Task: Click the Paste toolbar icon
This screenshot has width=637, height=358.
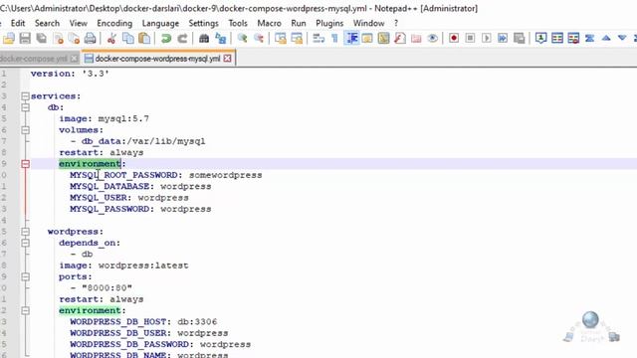Action: click(x=144, y=39)
